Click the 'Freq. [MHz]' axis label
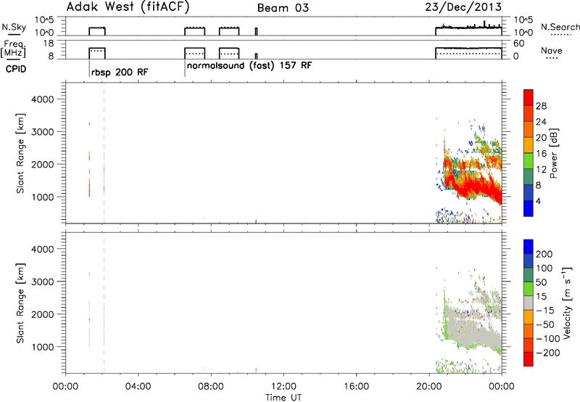This screenshot has height=402, width=580. click(x=13, y=49)
